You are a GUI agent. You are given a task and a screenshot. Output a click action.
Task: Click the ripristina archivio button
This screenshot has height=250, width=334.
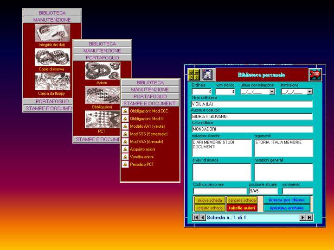(287, 208)
